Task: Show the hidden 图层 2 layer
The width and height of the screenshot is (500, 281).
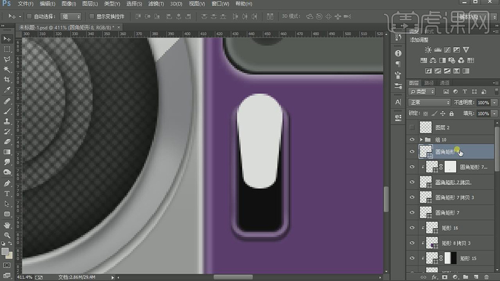Action: click(x=412, y=128)
